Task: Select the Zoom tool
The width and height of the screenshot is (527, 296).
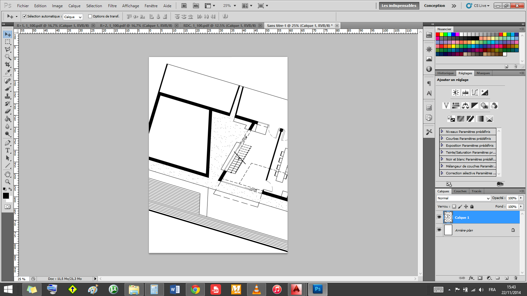Action: click(x=8, y=182)
